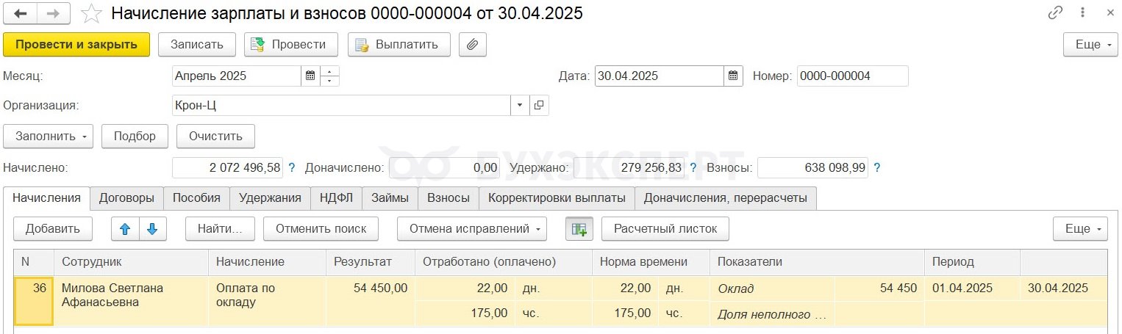Move row up with blue arrow
The width and height of the screenshot is (1122, 334).
point(125,228)
